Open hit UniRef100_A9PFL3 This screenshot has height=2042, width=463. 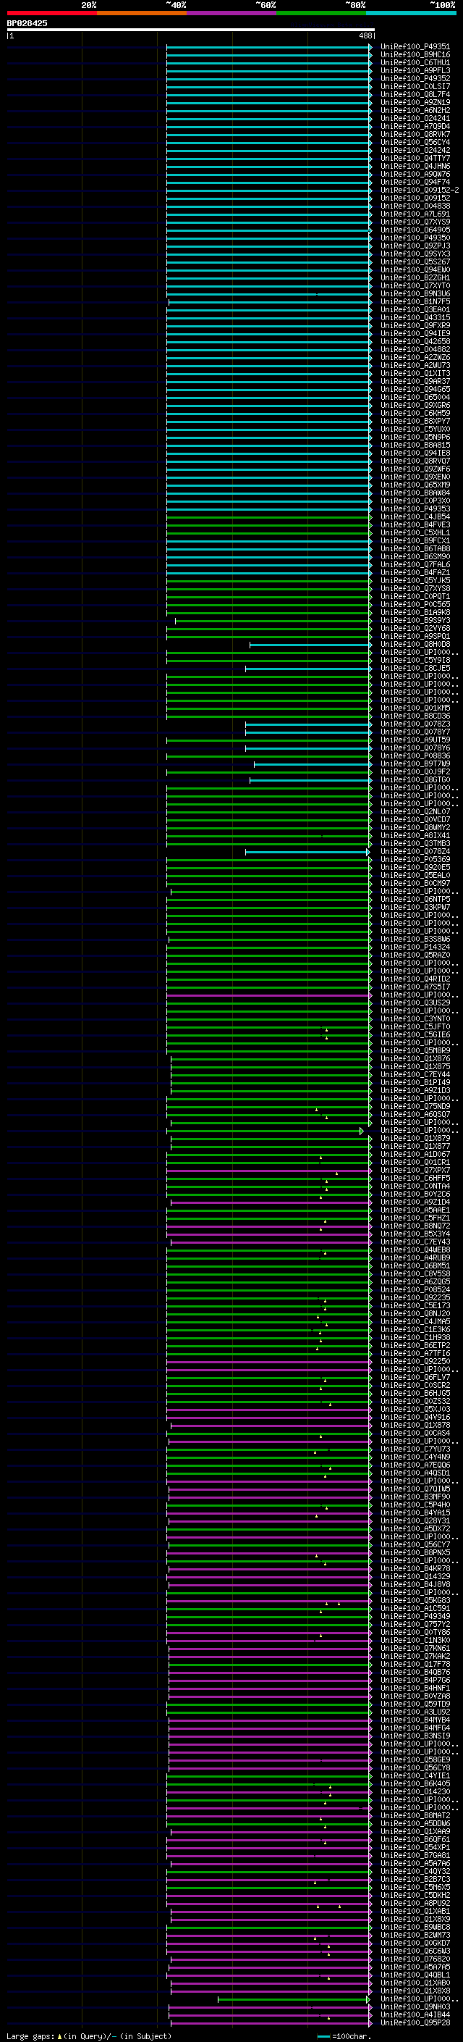tap(415, 70)
